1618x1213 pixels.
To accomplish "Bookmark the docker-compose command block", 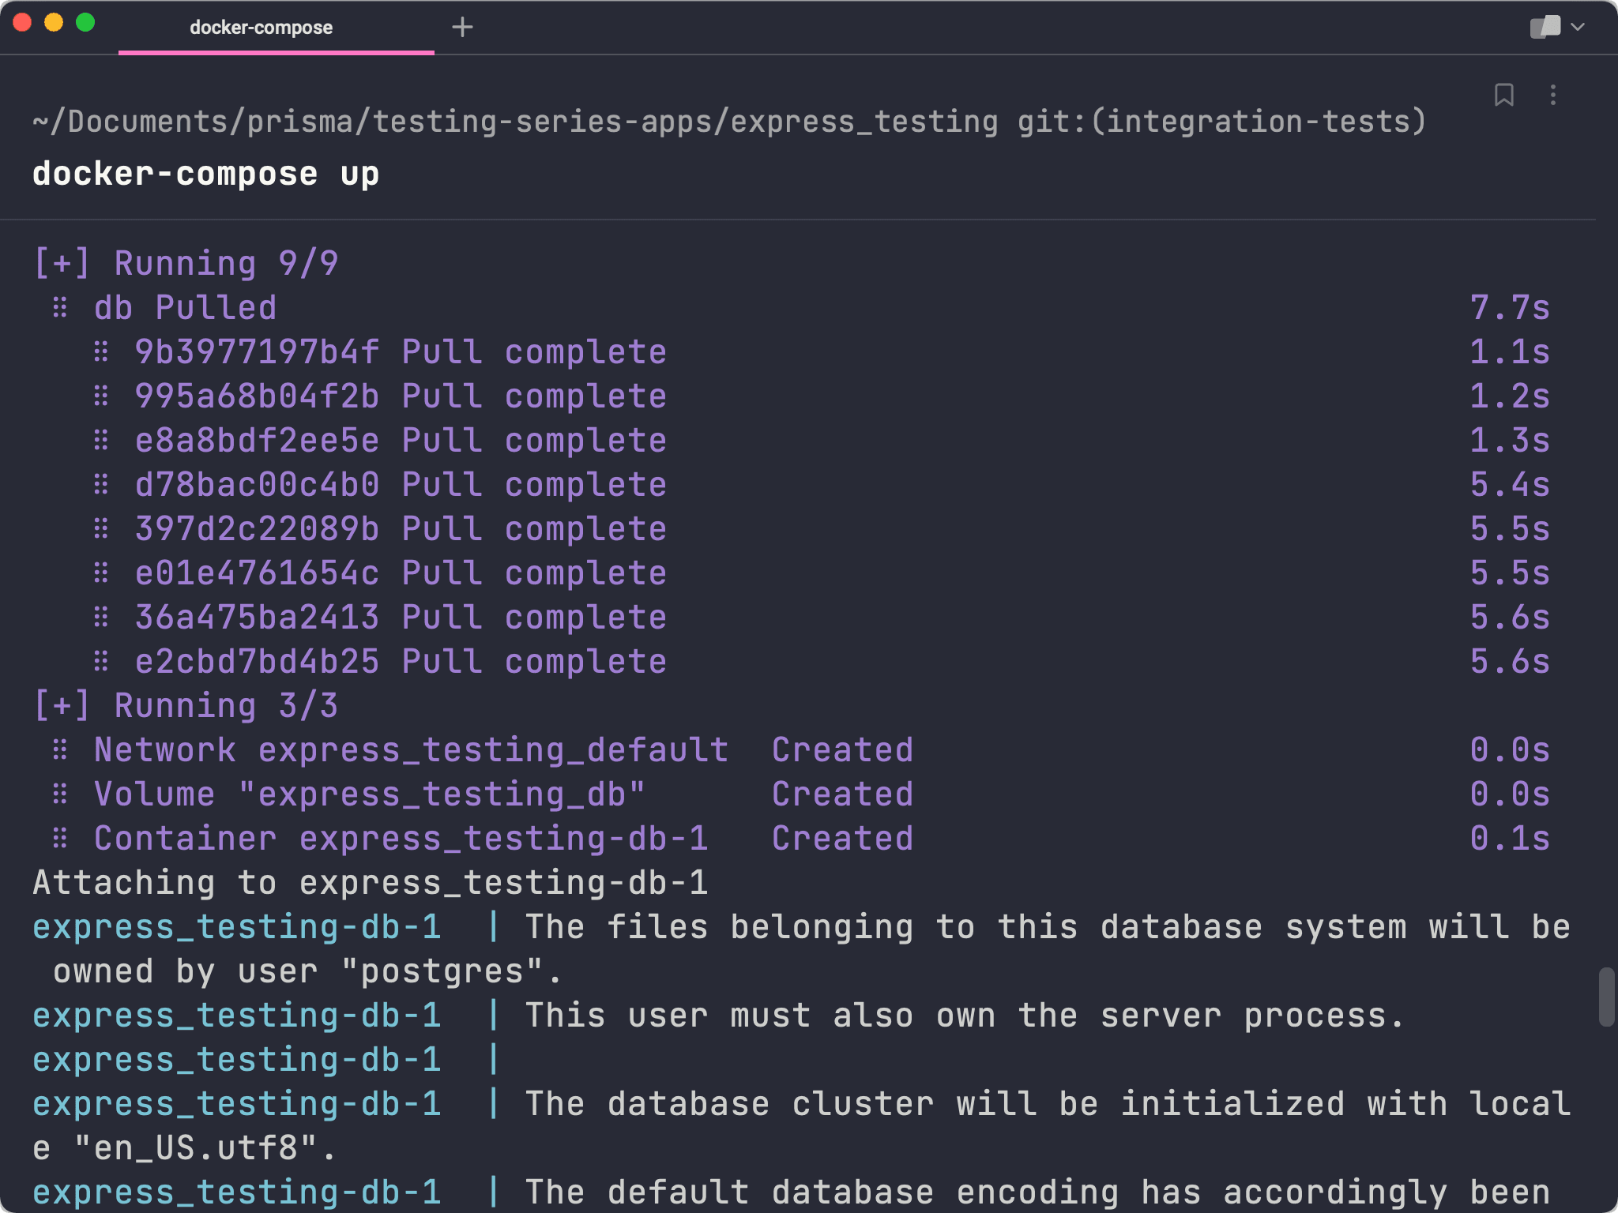I will pos(1504,95).
